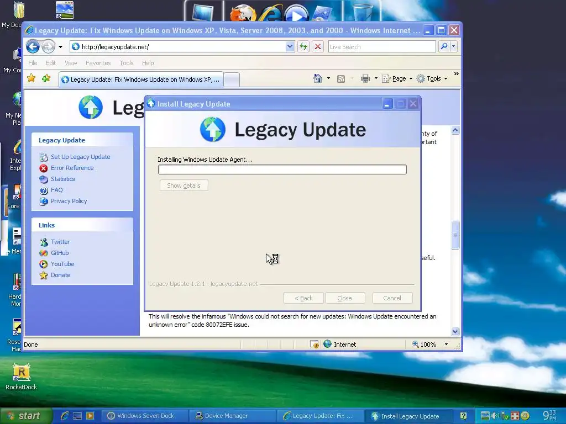
Task: Open the Error Reference link
Action: 72,168
